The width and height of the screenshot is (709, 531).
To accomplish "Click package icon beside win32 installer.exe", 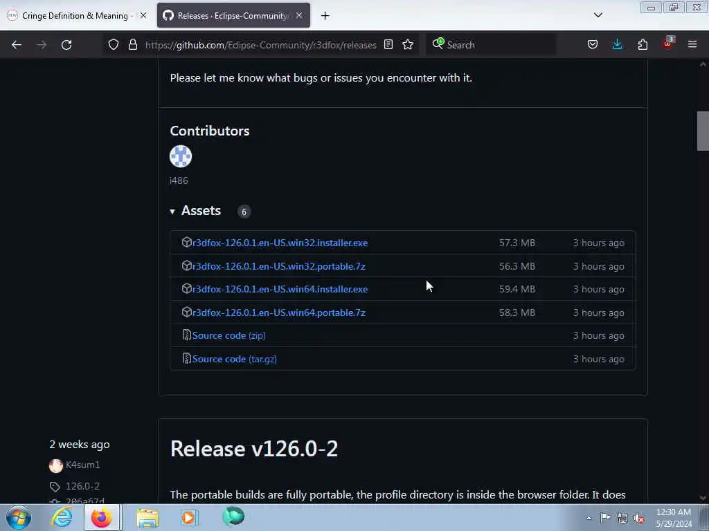I will 187,243.
